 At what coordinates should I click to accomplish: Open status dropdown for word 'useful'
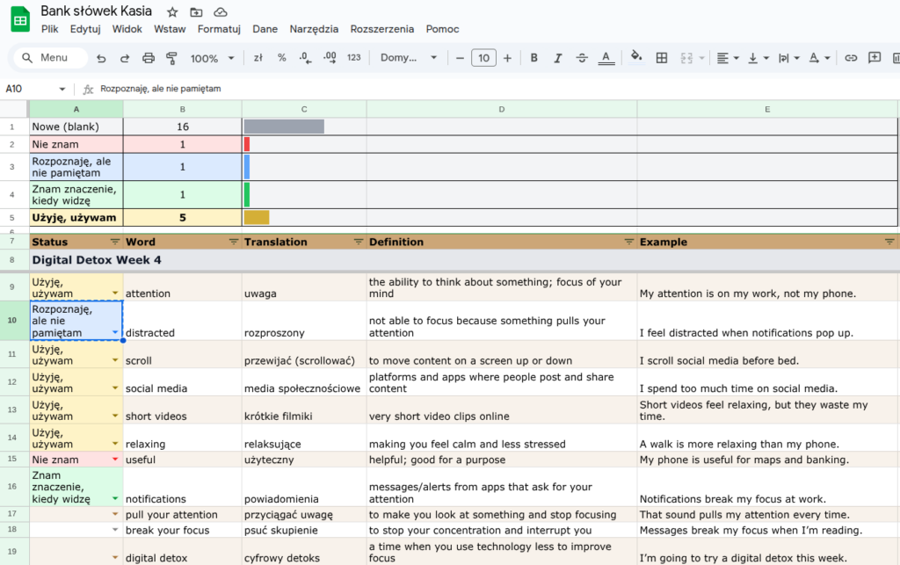[115, 460]
